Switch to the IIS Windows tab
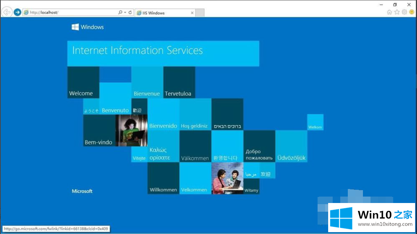Screen dimensions: 417x234 click(x=165, y=13)
